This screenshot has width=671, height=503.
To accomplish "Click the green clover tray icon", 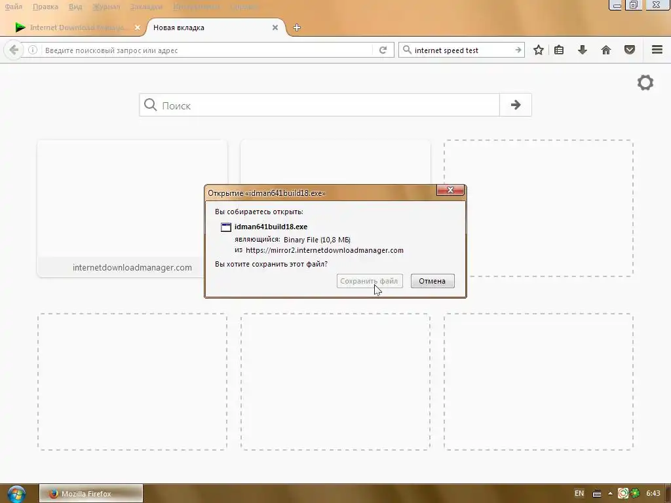I will click(x=635, y=493).
